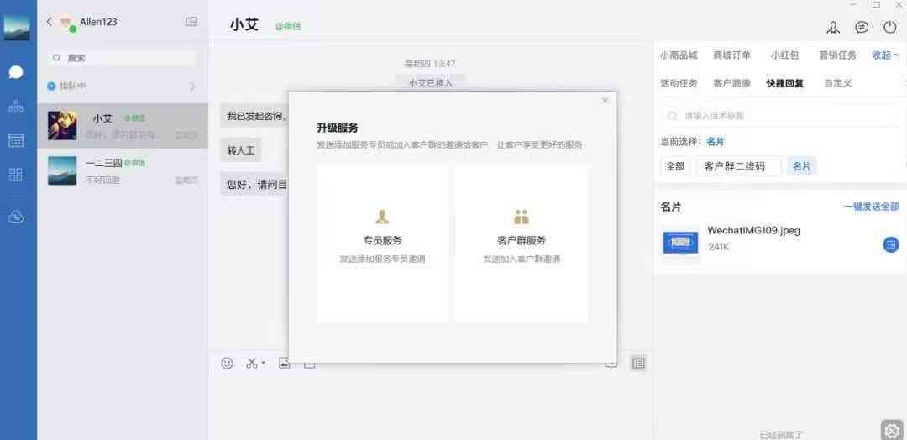907x440 pixels.
Task: Select the 名片 filter chip
Action: 802,166
